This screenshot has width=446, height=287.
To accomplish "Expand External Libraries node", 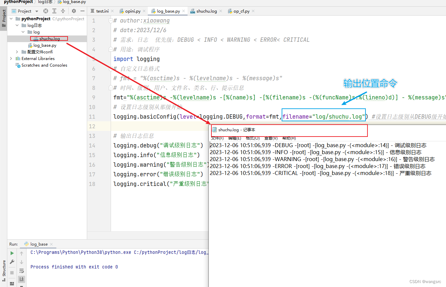I will click(x=11, y=59).
